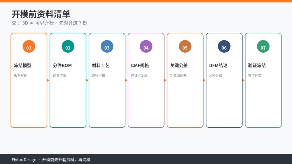Click the brown 05 circle badge
The height and width of the screenshot is (164, 292).
pos(185,46)
